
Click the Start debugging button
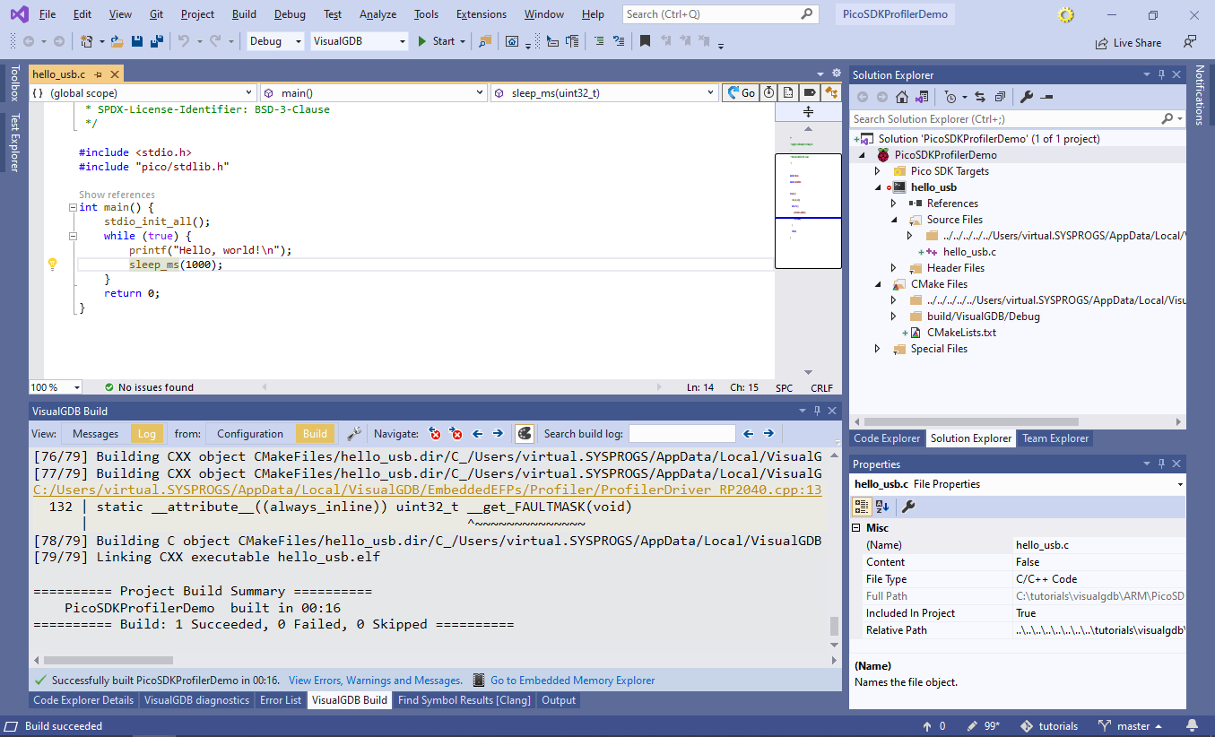pyautogui.click(x=437, y=41)
